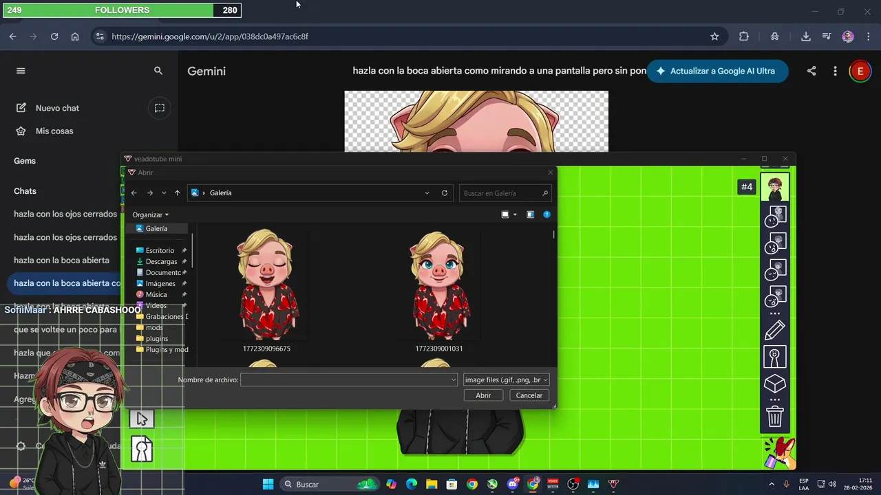
Task: Open the Organizar menu
Action: click(150, 214)
